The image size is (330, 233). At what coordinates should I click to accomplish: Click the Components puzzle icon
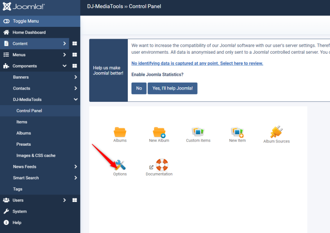point(6,66)
